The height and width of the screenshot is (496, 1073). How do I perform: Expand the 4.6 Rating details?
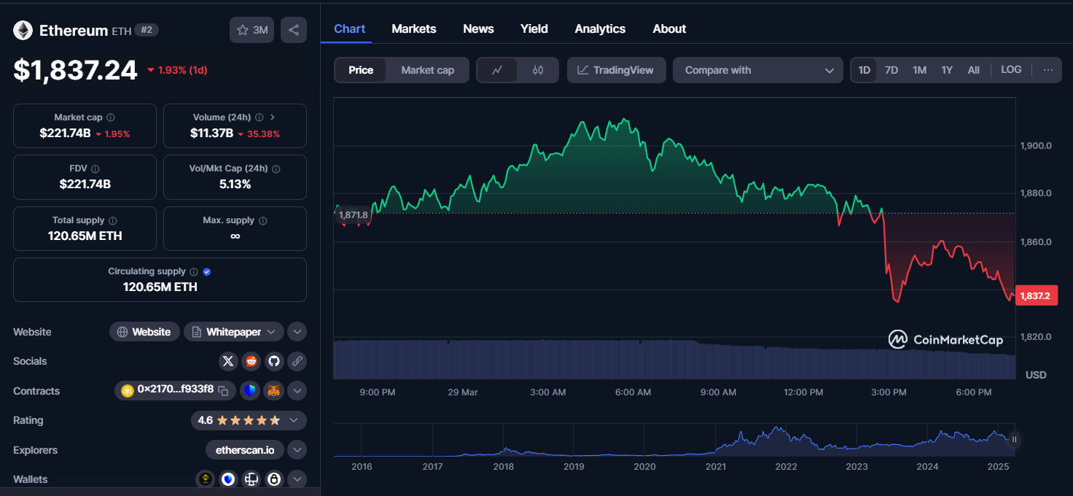click(293, 420)
